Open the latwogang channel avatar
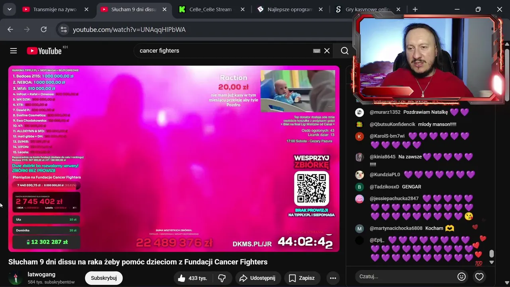510x287 pixels. click(15, 278)
